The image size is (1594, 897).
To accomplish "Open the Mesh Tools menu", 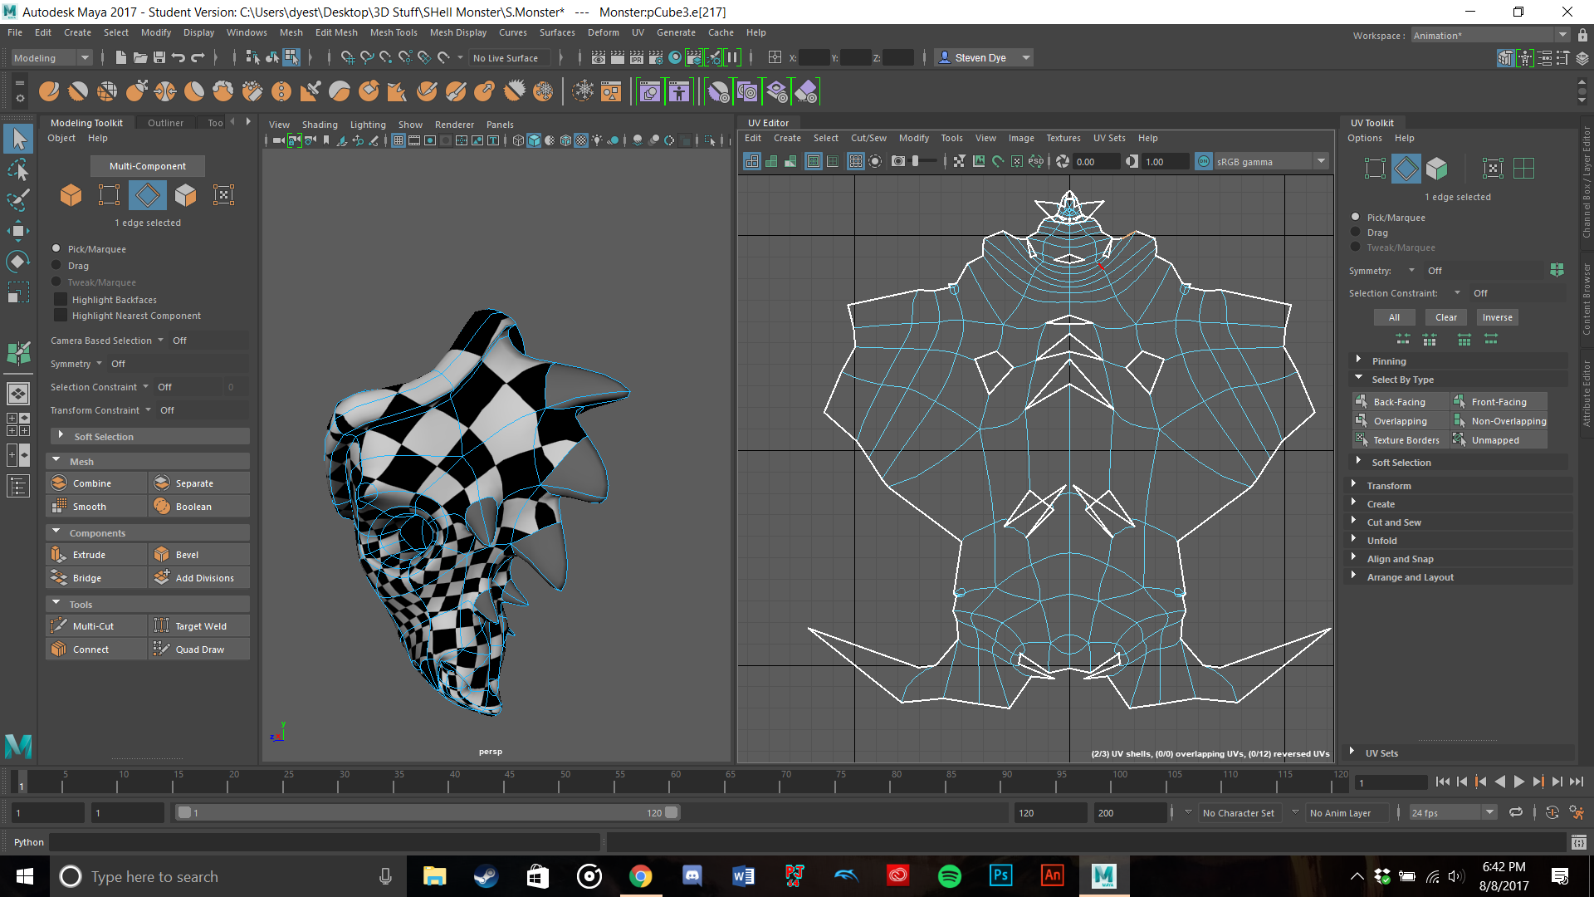I will (394, 32).
